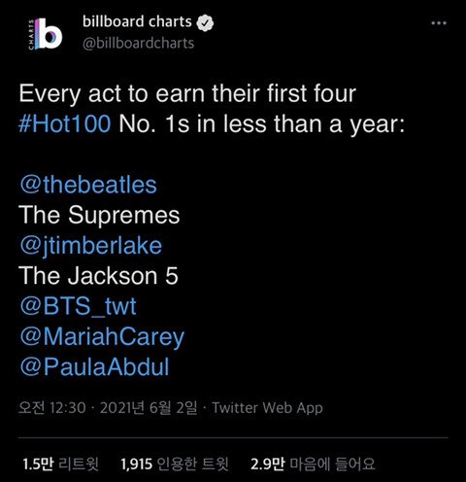Open the @BTS_twt profile mention

click(78, 306)
